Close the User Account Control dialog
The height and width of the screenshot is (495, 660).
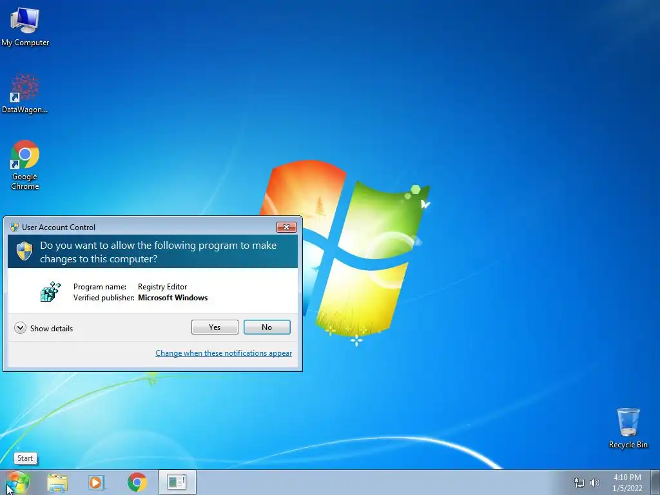(x=286, y=228)
